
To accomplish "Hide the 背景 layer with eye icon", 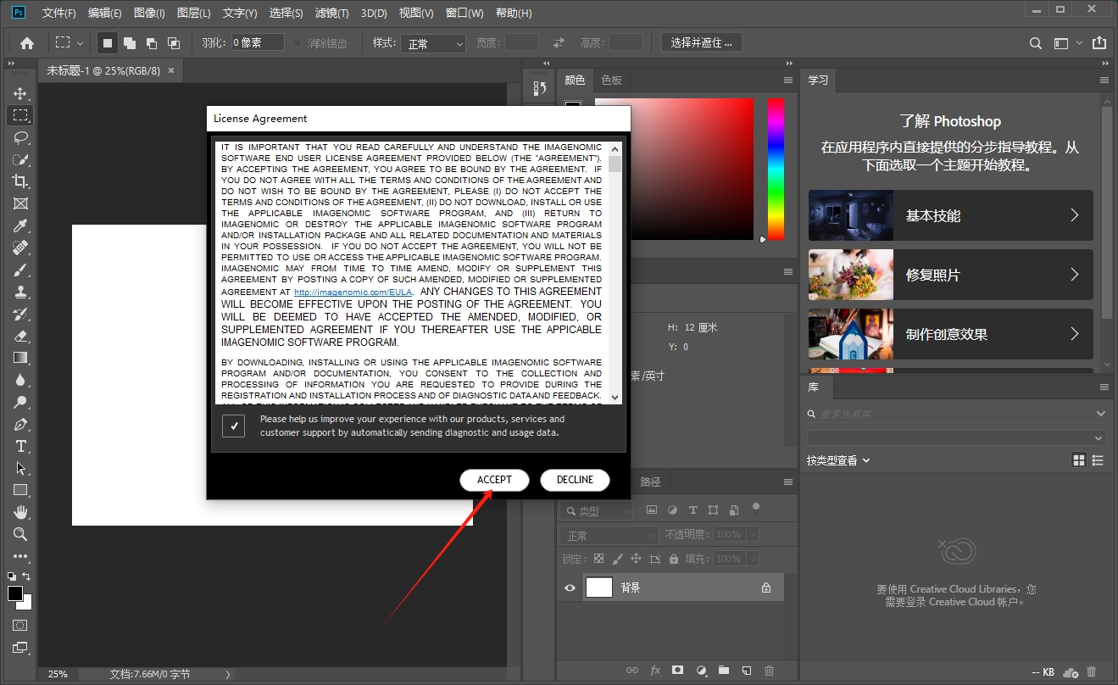I will click(570, 588).
